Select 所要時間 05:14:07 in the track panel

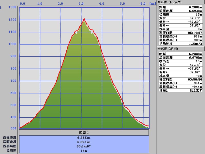(180, 33)
